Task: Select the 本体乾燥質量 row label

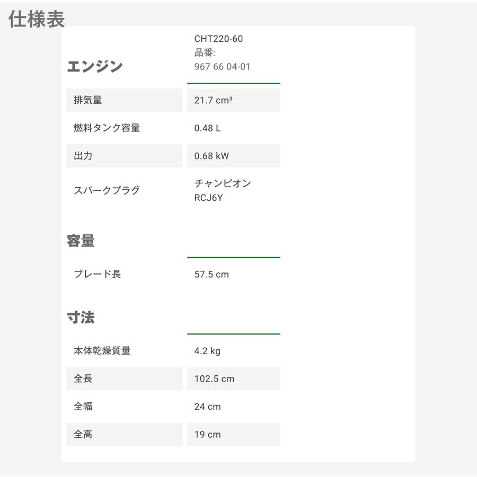Action: (102, 351)
